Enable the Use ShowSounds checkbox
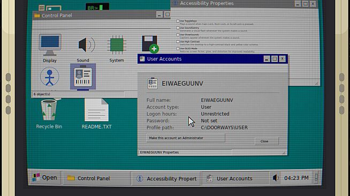Screen dimensions: 350x196 pyautogui.click(x=178, y=35)
